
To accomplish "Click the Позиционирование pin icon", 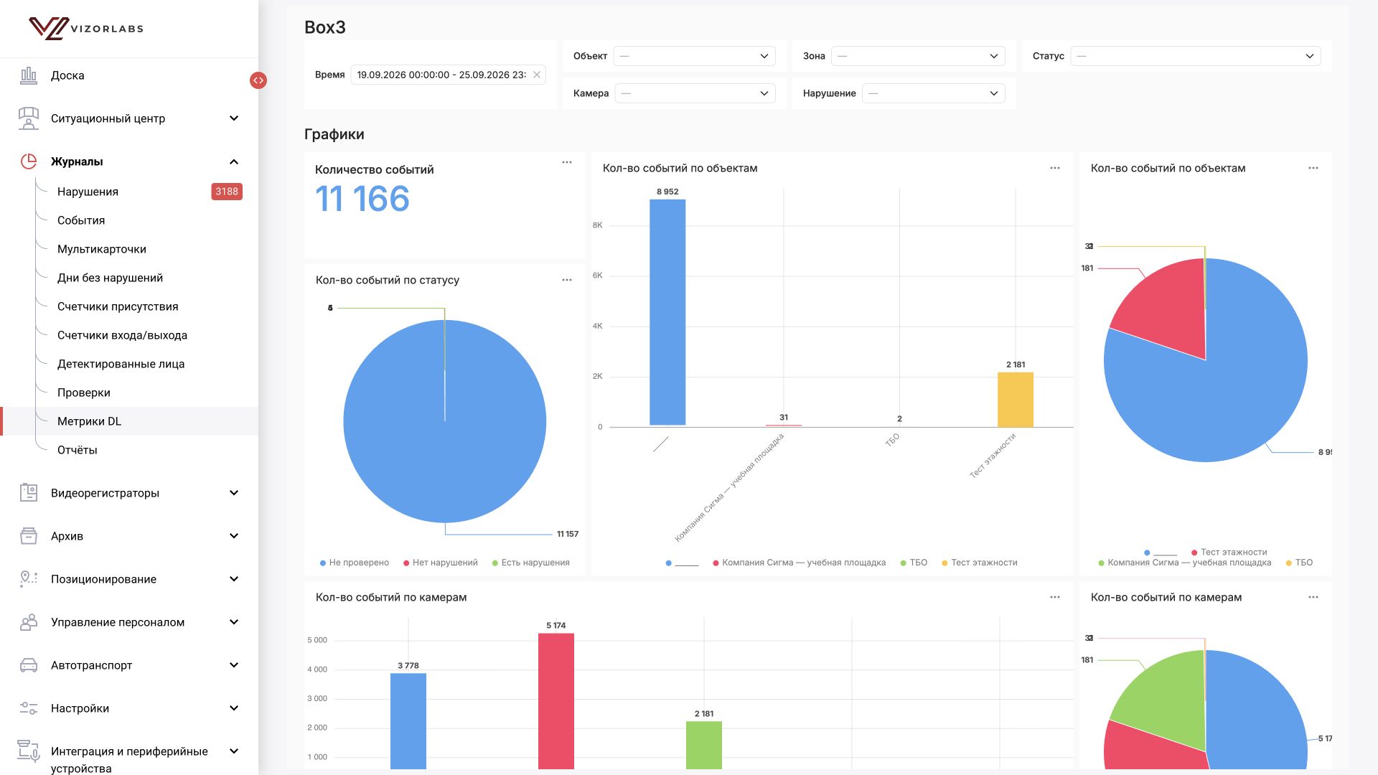I will click(29, 579).
